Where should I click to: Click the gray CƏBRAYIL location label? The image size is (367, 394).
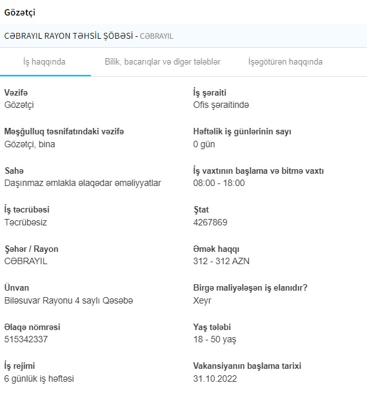coord(157,36)
